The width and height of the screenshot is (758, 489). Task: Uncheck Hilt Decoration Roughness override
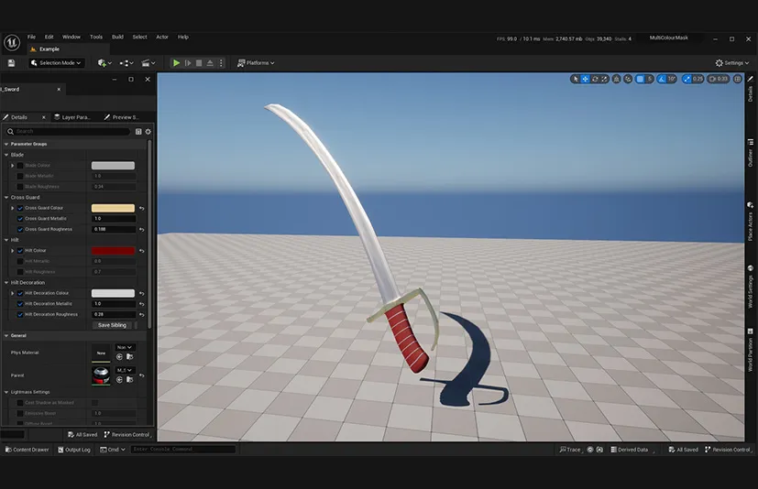tap(20, 314)
